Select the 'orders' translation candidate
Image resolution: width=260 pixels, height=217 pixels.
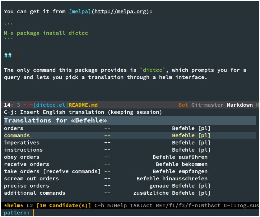tap(130, 128)
